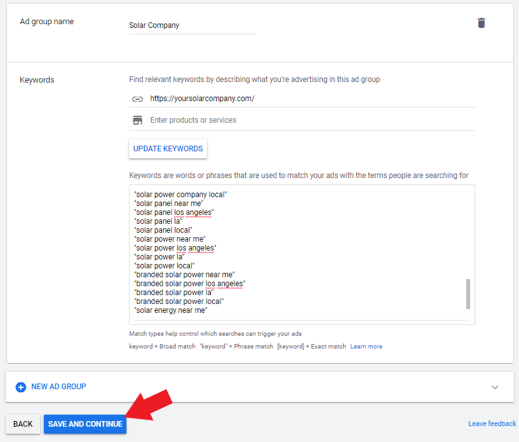Click the blue plus icon for New Ad Group
The image size is (519, 442).
pyautogui.click(x=20, y=387)
